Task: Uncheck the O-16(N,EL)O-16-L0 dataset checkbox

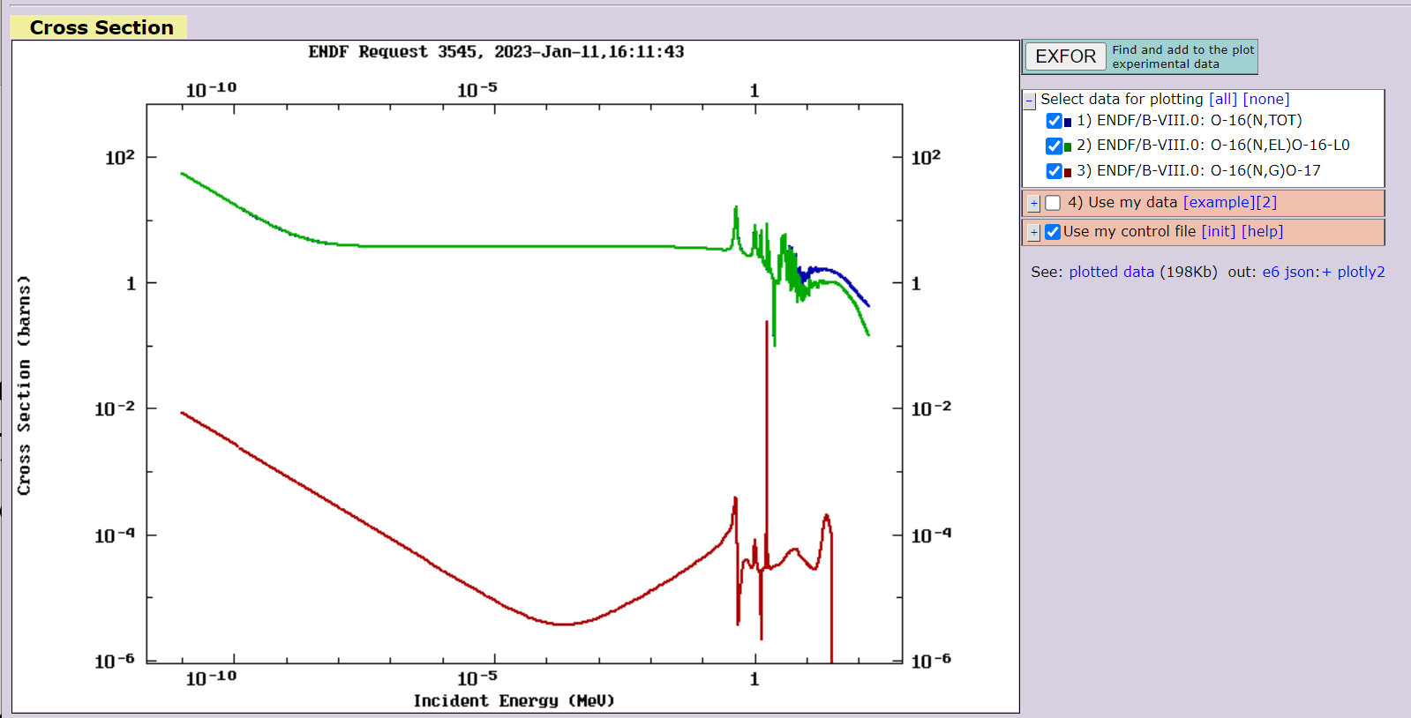Action: point(1054,146)
